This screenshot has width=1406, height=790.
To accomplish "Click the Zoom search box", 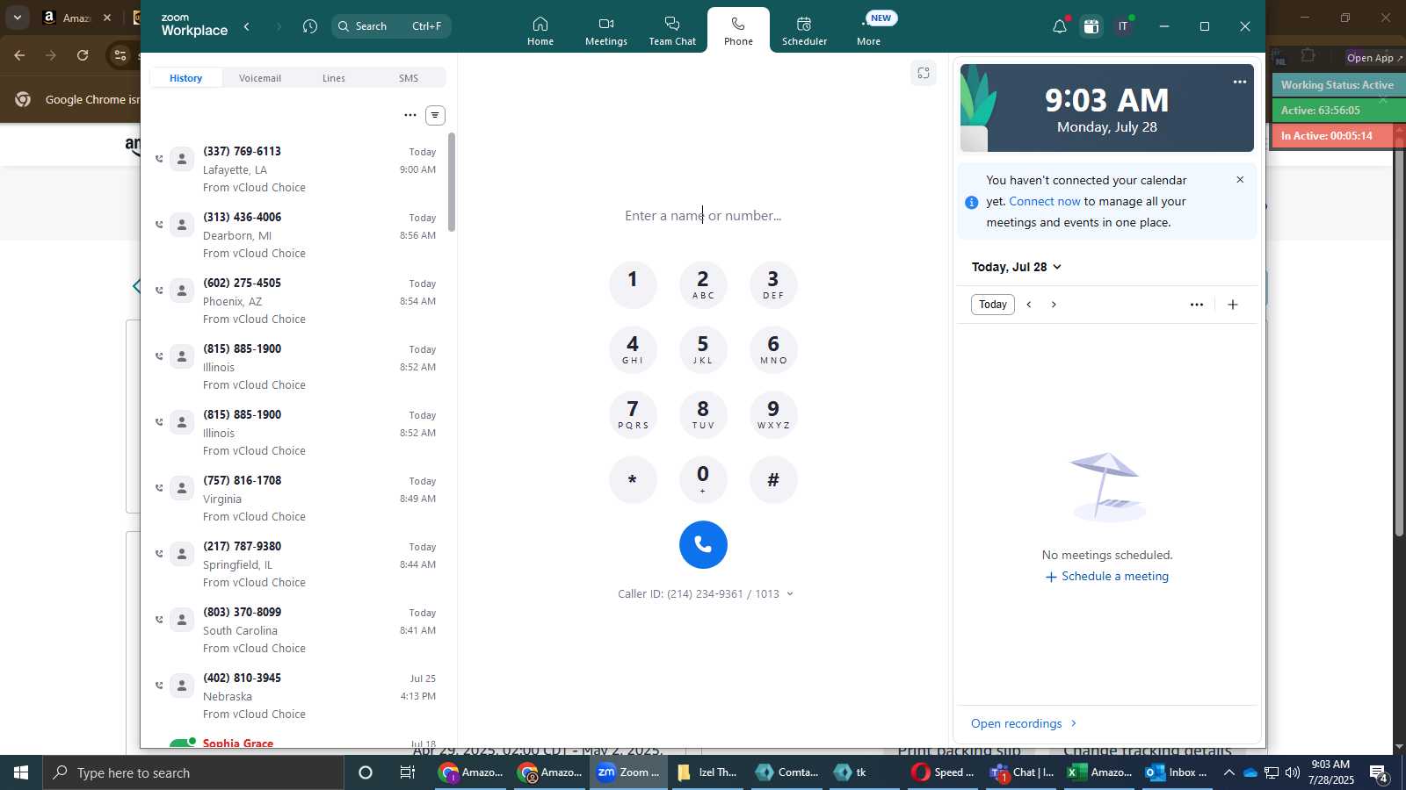I will point(391,26).
